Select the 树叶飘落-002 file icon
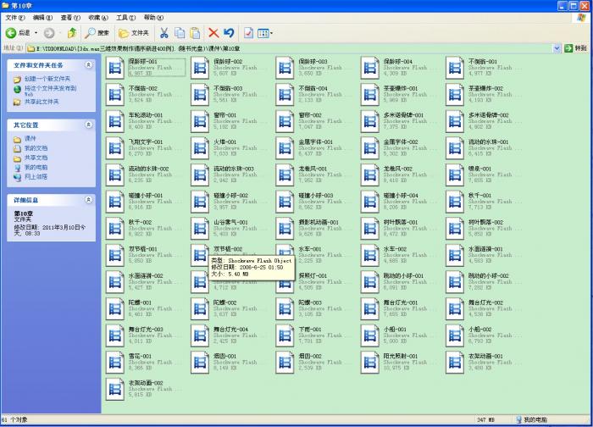 [455, 229]
